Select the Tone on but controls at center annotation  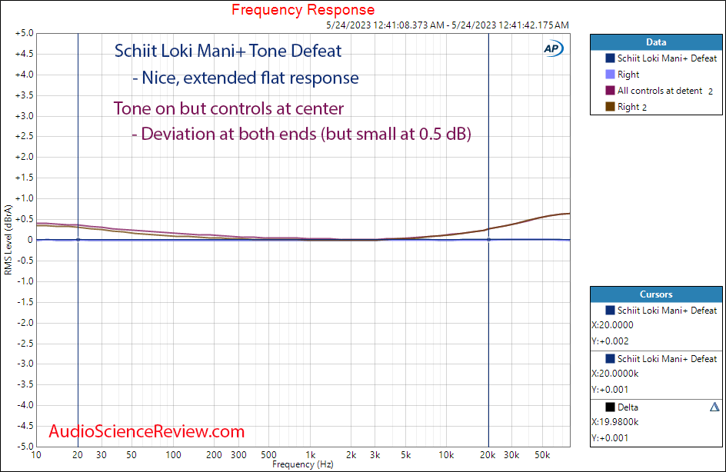point(228,108)
